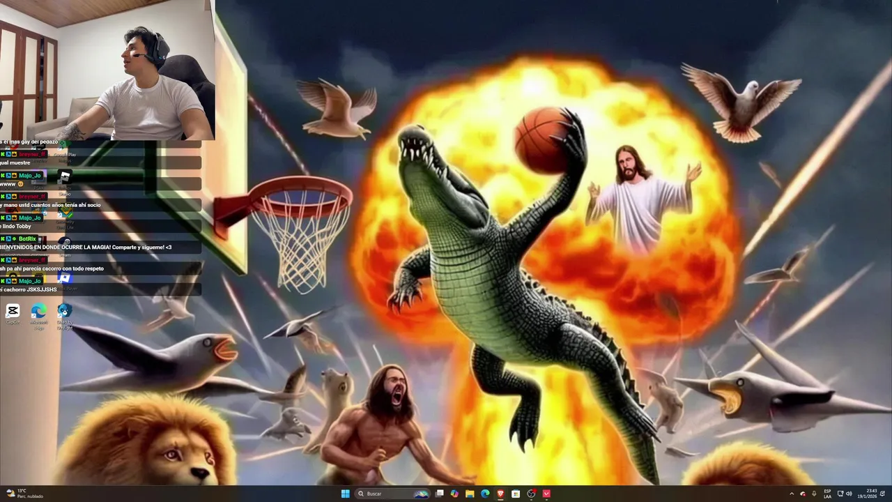Select the Dead by Daylight desktop shortcut
Screen dimensions: 892x502
(x=65, y=315)
